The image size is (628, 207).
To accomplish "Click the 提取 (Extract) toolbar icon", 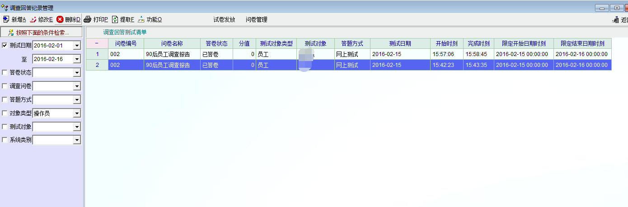I will click(x=115, y=19).
